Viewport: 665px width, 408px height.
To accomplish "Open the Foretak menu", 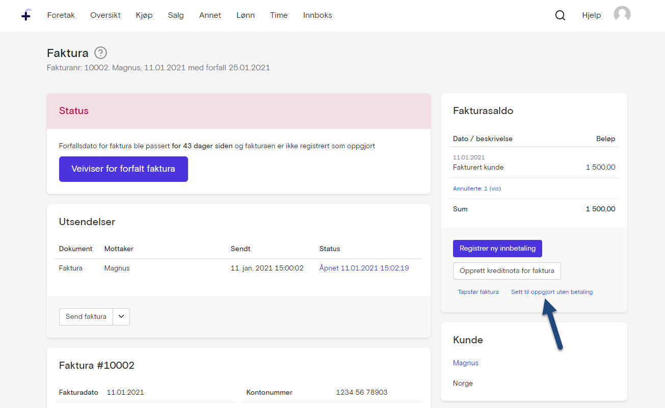I will click(x=61, y=15).
